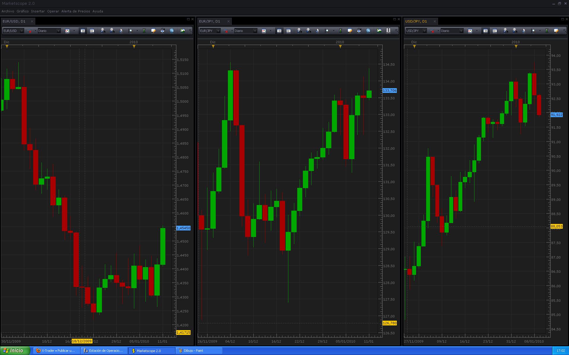Click the Inicio start button
This screenshot has height=355, width=569.
click(15, 351)
